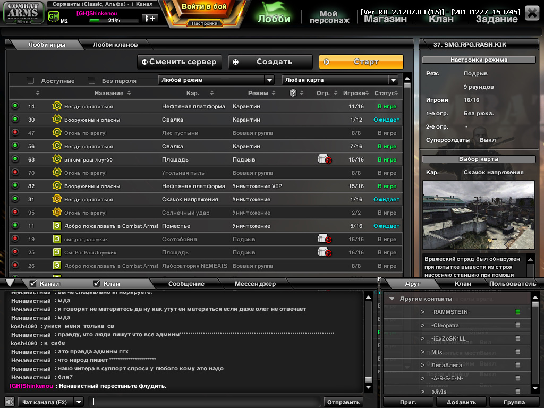This screenshot has height=408, width=544.
Task: Open the Combat Arms menu logo
Action: tap(23, 13)
